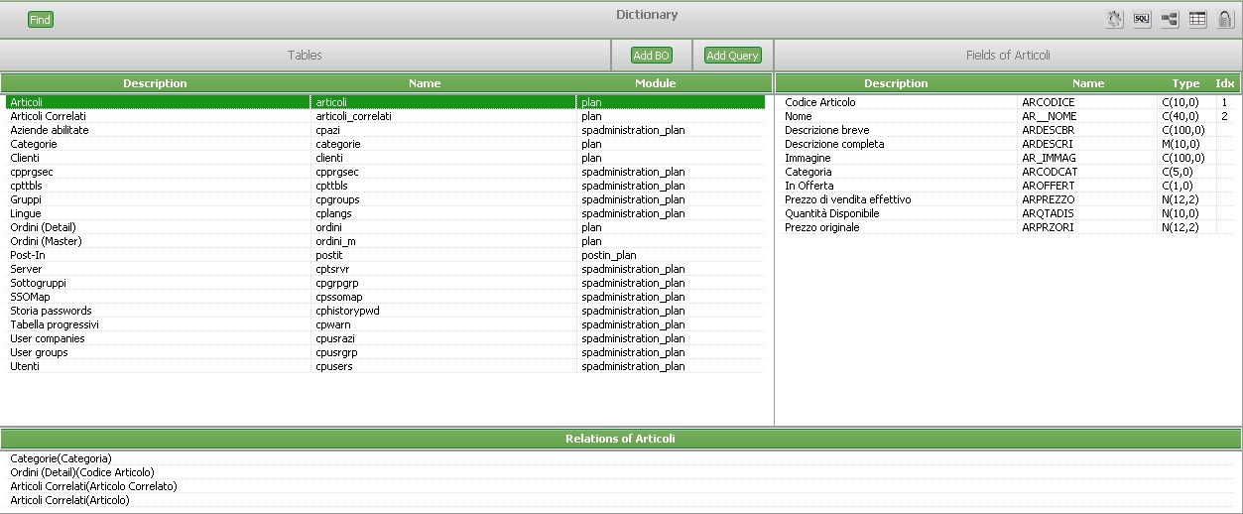Click the Add BO button
The width and height of the screenshot is (1243, 514).
point(651,56)
